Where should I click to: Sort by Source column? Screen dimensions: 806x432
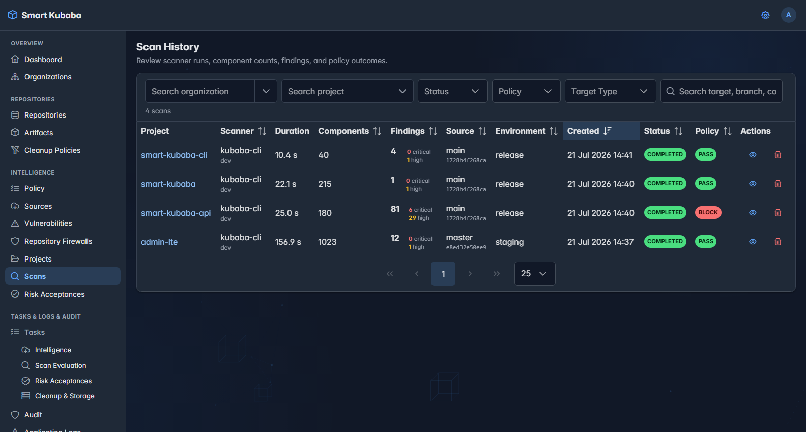click(482, 131)
